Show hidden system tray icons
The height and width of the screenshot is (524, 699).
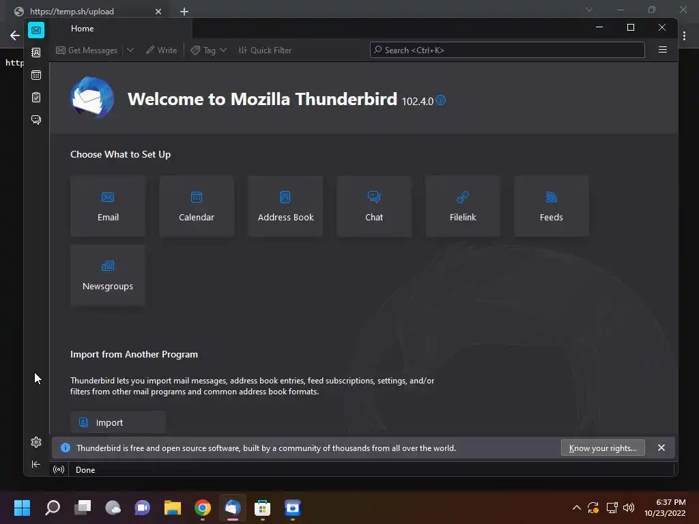tap(576, 508)
